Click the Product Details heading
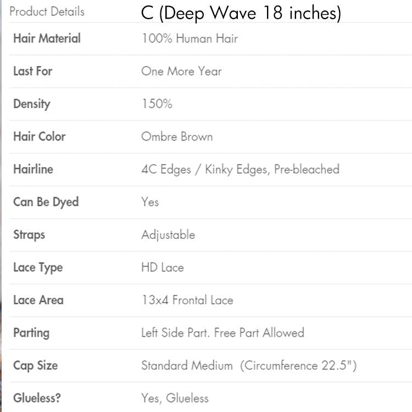 [47, 12]
